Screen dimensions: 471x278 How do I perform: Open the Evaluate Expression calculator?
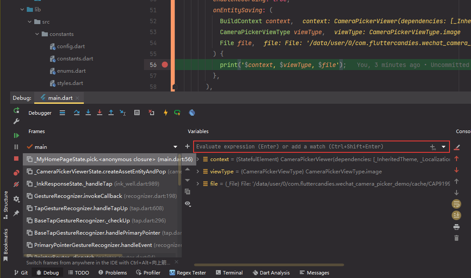tap(137, 113)
